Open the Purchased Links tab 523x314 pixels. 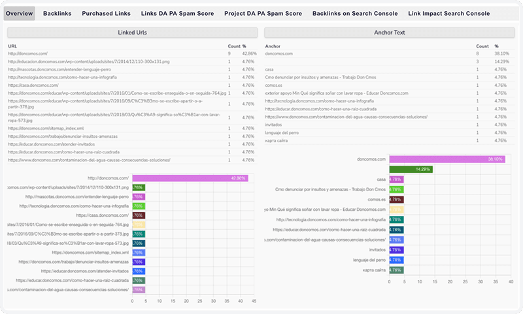(x=106, y=14)
